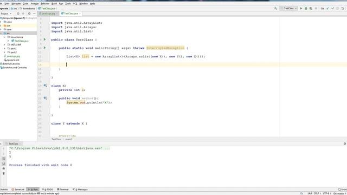Click overridden gutter marker beside method()
The width and height of the screenshot is (347, 195).
pos(45,98)
